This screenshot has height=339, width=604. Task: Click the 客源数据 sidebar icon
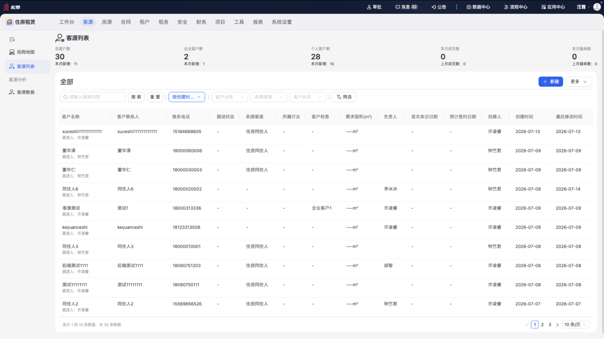point(12,92)
